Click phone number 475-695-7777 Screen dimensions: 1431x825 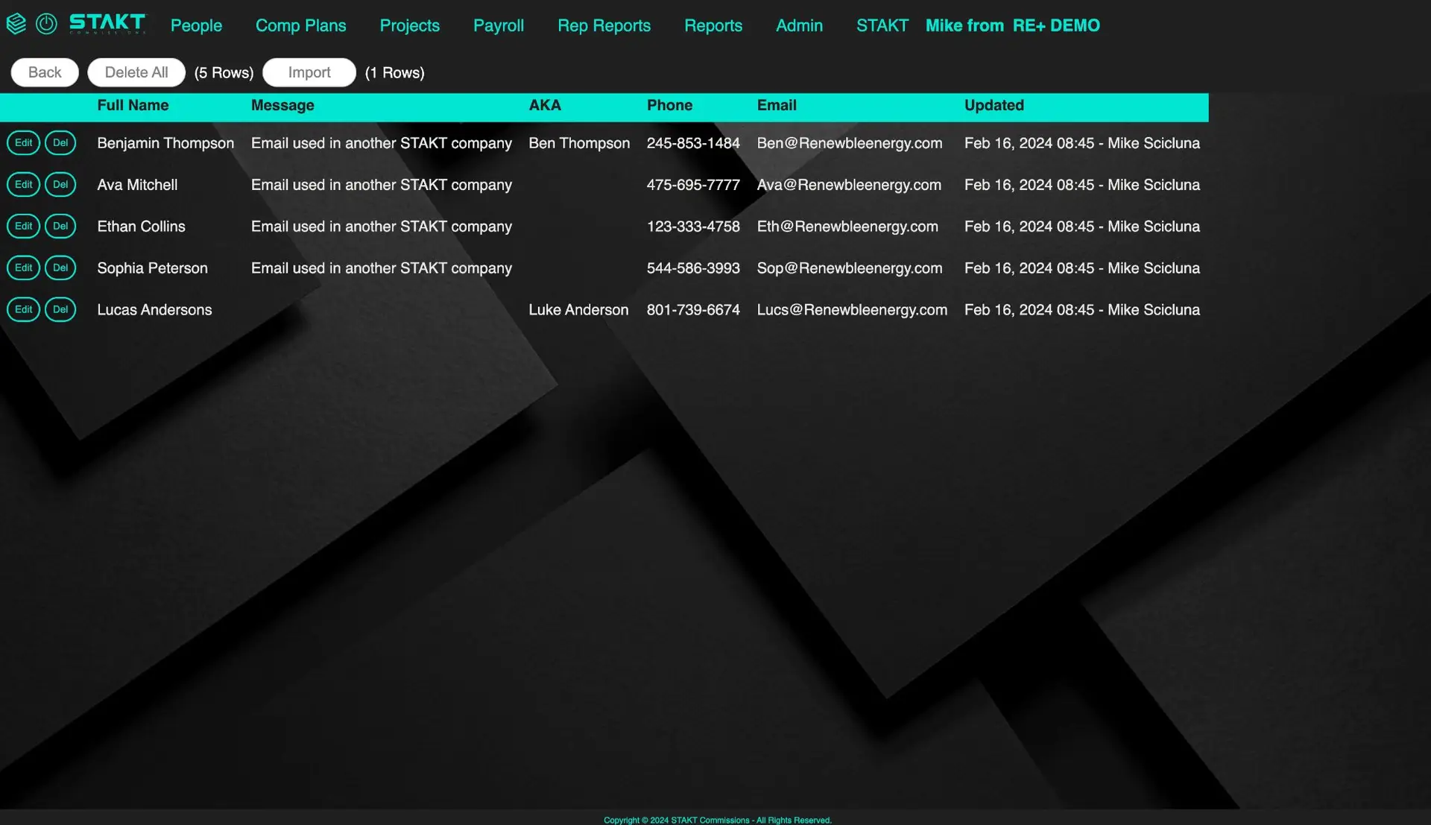click(x=693, y=185)
